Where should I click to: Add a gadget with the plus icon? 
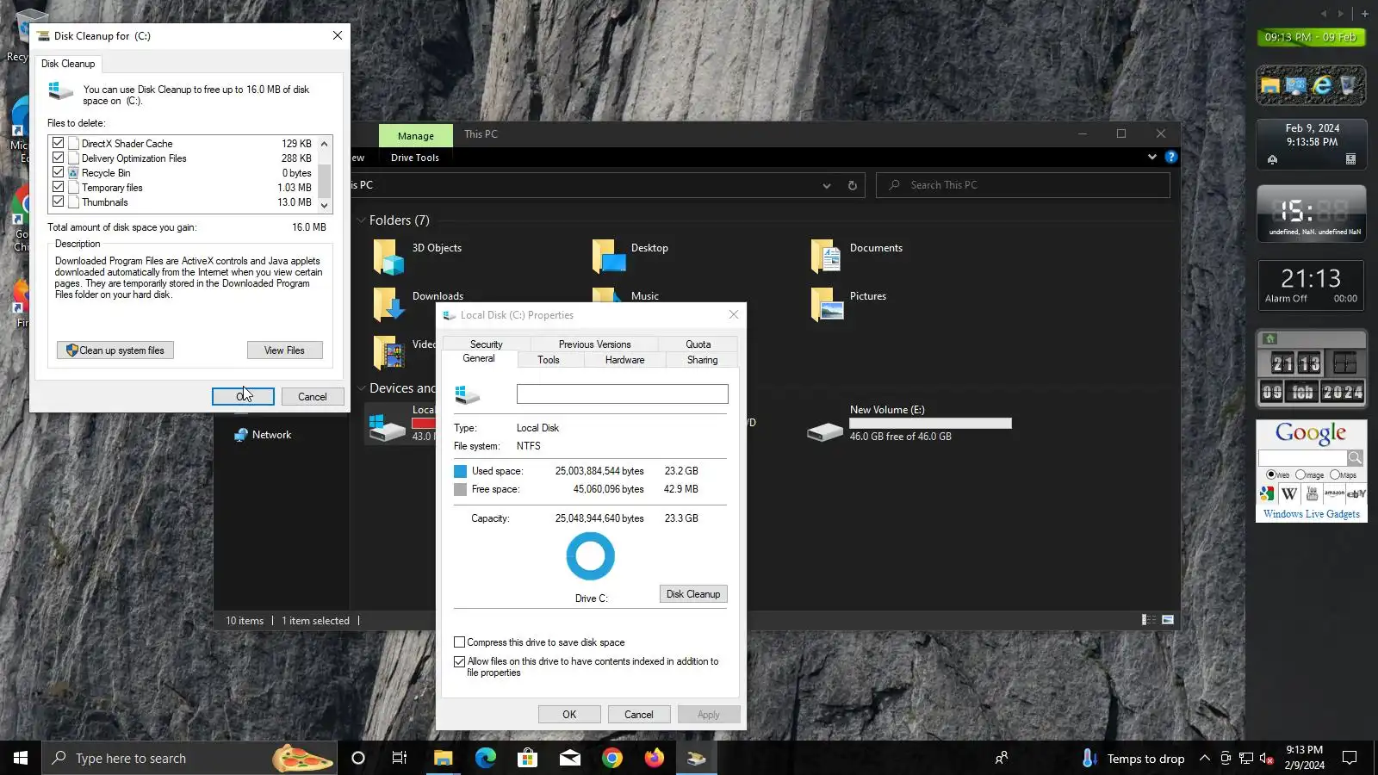coord(1364,14)
